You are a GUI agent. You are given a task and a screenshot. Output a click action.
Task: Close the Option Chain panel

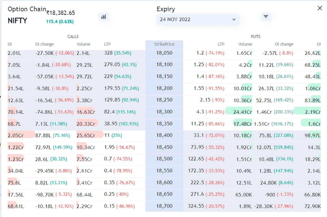coord(320,8)
